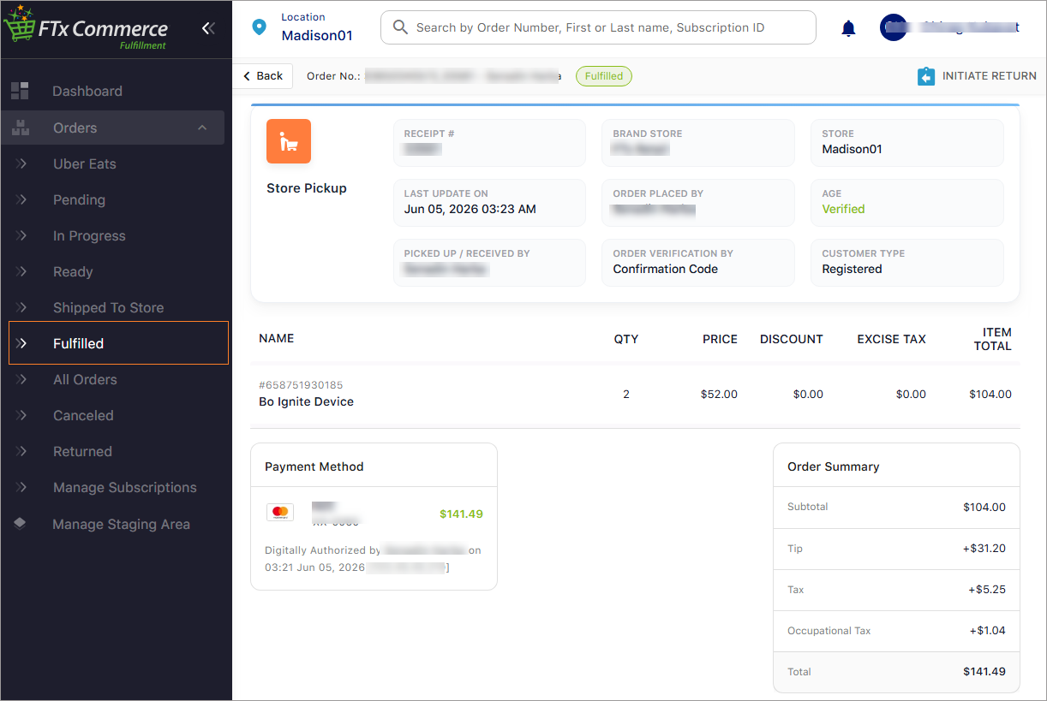Click the chevron icon beside All Orders
The image size is (1047, 701).
[22, 379]
